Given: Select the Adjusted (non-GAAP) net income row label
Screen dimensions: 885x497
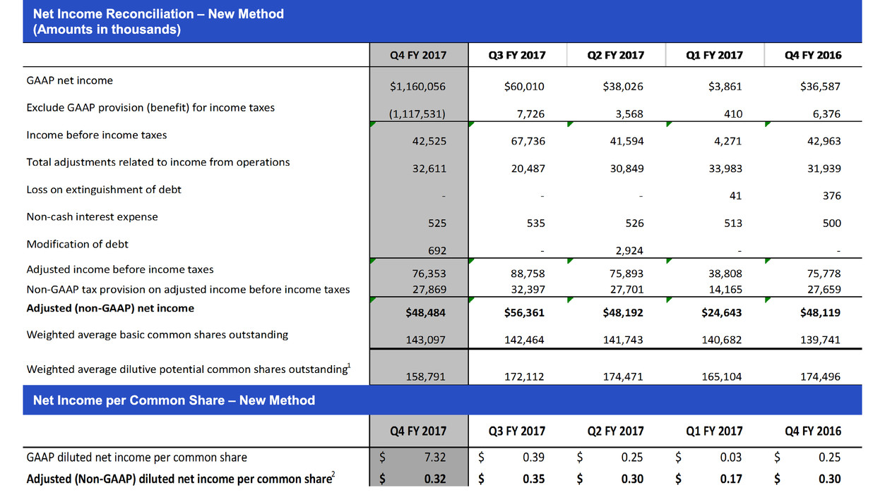Looking at the screenshot, I should coord(110,308).
